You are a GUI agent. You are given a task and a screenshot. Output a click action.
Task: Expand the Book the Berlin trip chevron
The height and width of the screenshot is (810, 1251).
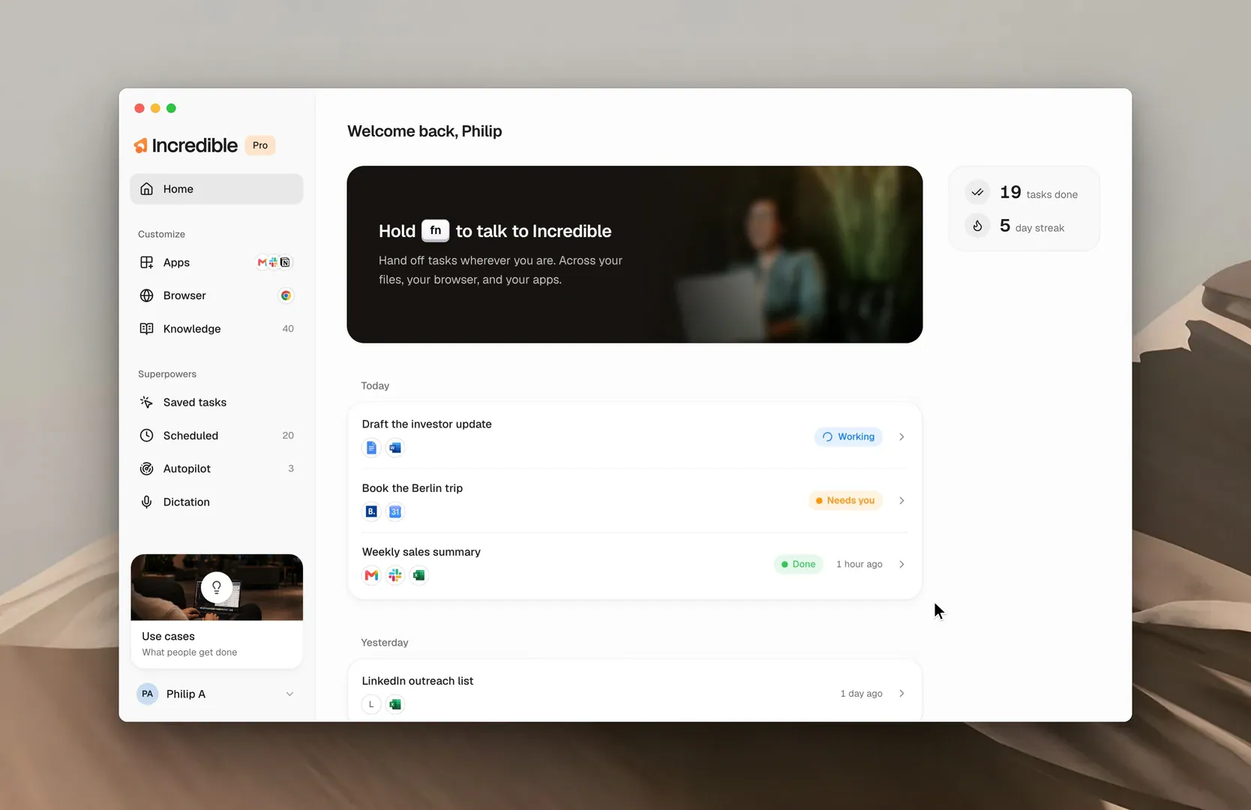[901, 500]
